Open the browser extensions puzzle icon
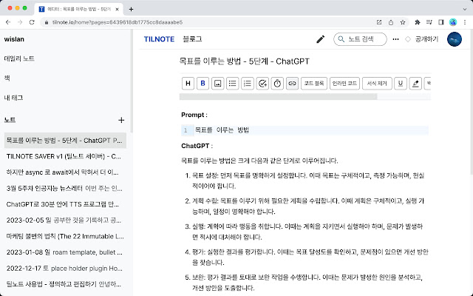This screenshot has height=296, width=473. 418,22
